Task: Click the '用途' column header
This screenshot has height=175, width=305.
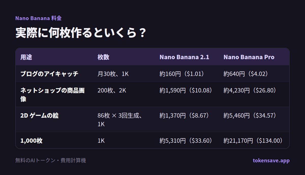Action: tap(26, 57)
